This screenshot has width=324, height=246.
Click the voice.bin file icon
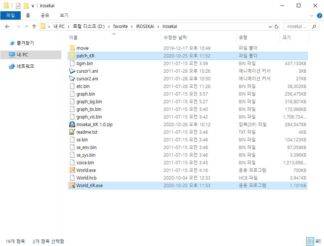tap(72, 163)
